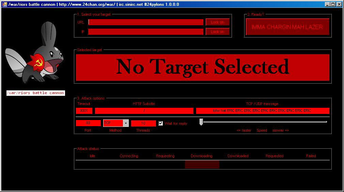Click the Speed slider handle
This screenshot has height=192, width=344.
(x=201, y=122)
